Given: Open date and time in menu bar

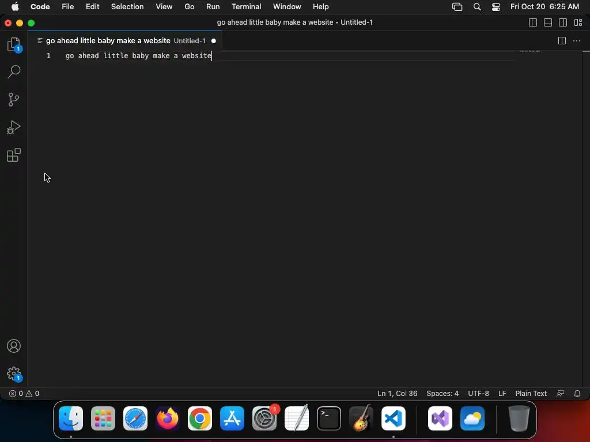Looking at the screenshot, I should (544, 7).
